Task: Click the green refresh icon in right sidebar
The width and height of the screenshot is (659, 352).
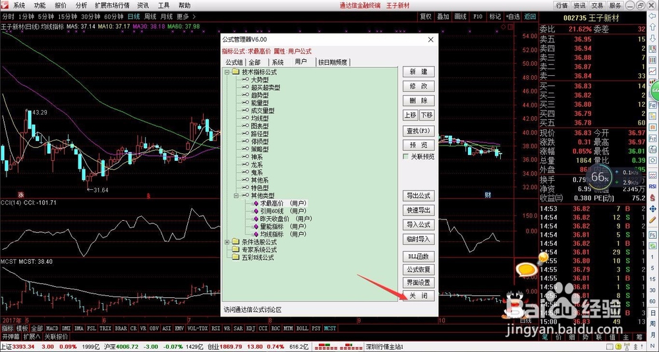Action: [x=652, y=246]
